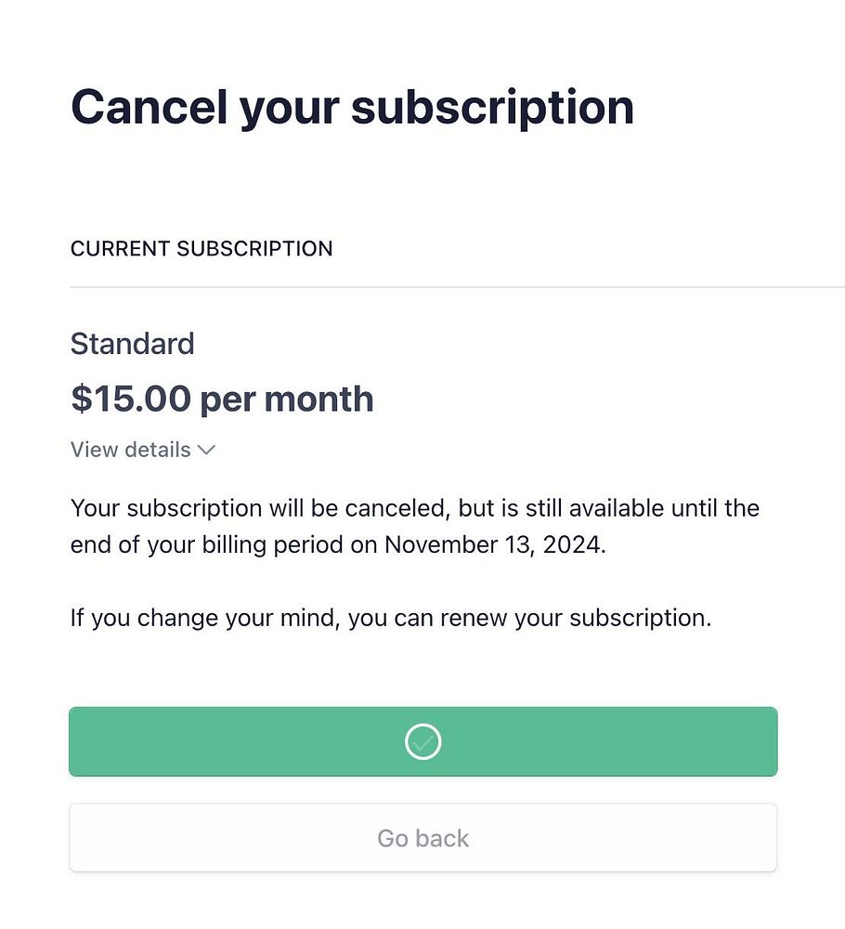The image size is (845, 929).
Task: Click the "$15.00" amount
Action: tap(130, 399)
